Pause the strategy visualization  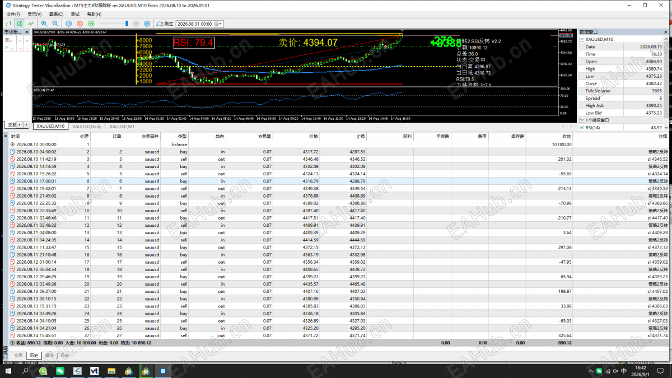click(x=69, y=24)
